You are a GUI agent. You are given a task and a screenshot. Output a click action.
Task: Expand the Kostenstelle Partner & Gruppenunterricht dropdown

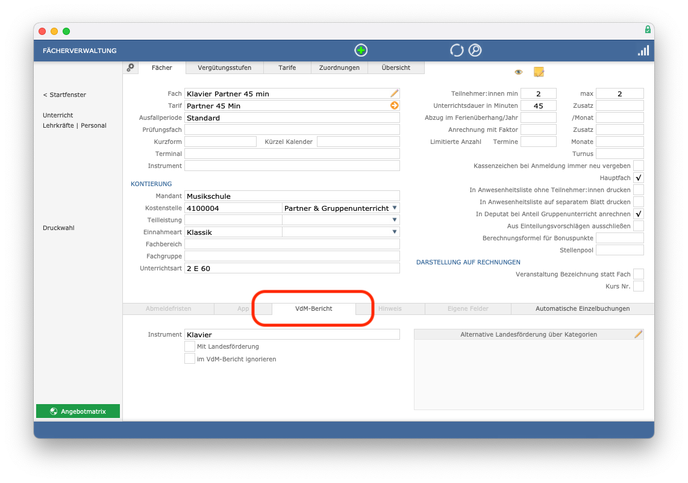[x=394, y=208]
